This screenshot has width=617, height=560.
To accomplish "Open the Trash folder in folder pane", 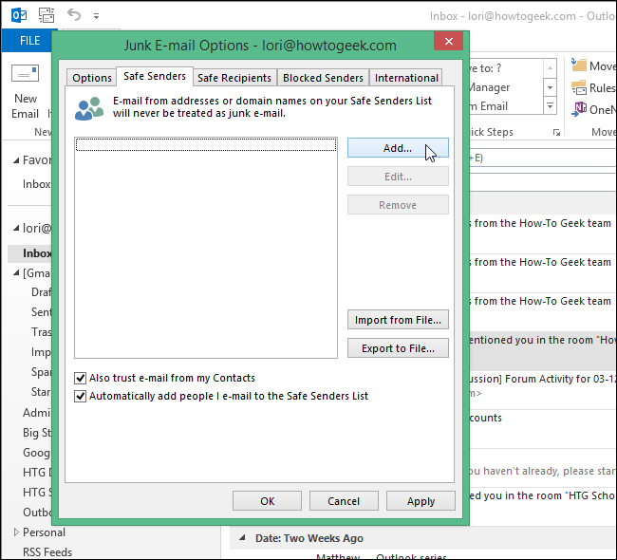I will tap(41, 332).
